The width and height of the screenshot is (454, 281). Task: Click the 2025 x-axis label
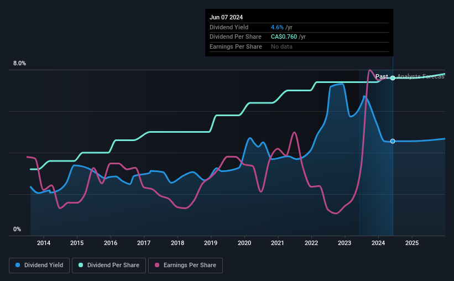412,243
